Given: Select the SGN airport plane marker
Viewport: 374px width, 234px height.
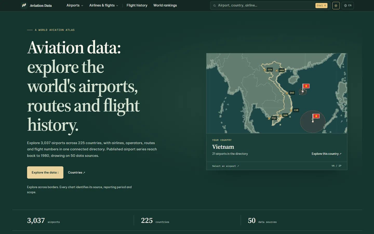Looking at the screenshot, I should pyautogui.click(x=280, y=116).
